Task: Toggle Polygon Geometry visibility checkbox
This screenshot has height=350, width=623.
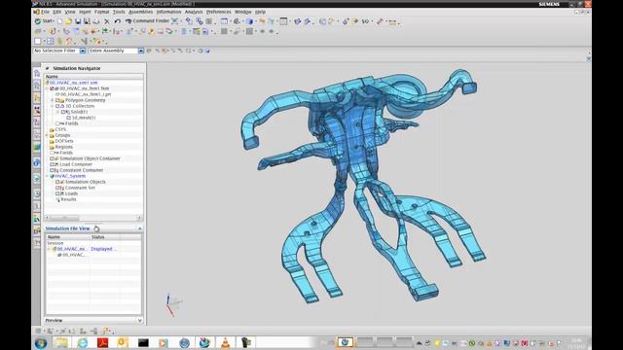Action: (x=57, y=100)
